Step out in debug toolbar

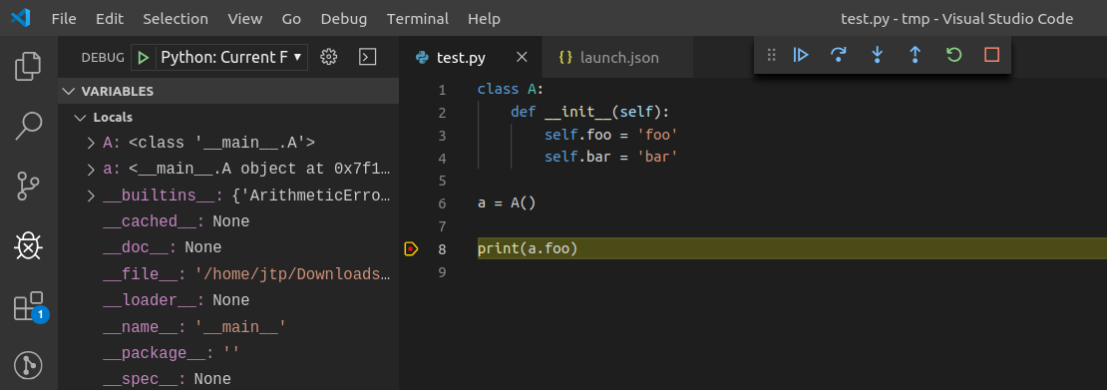[x=915, y=55]
